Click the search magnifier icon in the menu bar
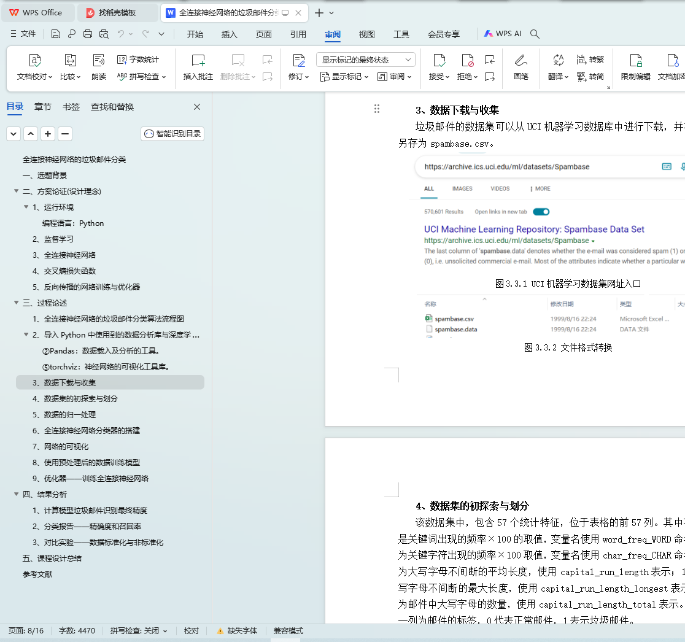 [x=535, y=34]
